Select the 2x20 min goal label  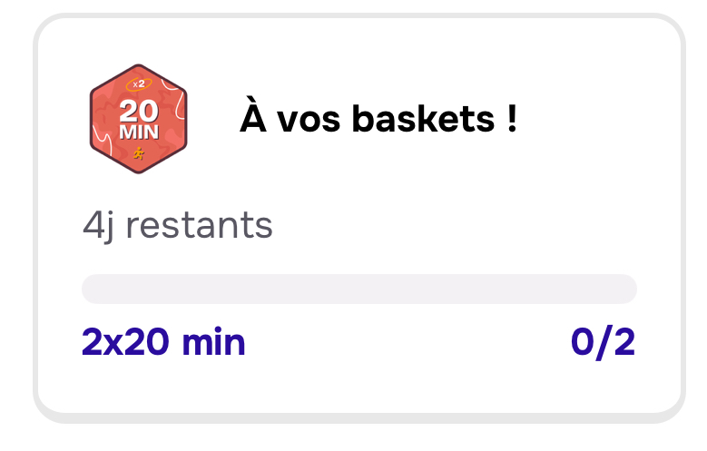pyautogui.click(x=163, y=343)
